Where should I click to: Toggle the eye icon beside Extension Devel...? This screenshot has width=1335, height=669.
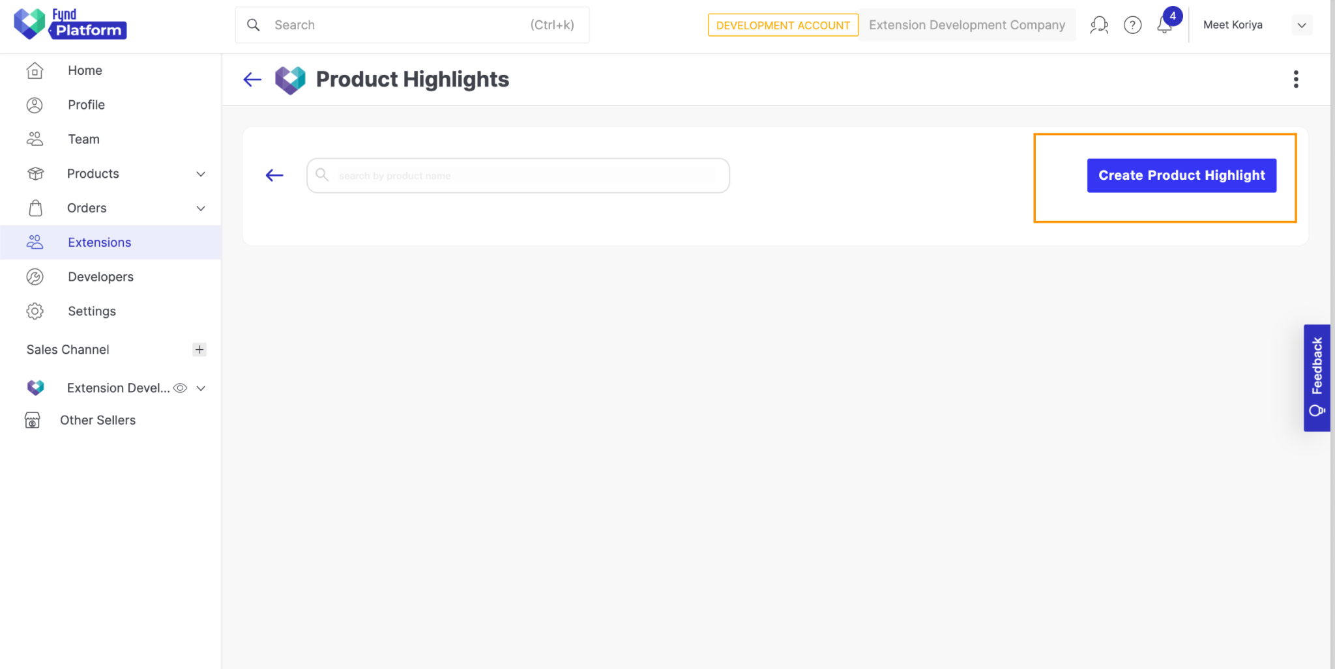(x=181, y=388)
